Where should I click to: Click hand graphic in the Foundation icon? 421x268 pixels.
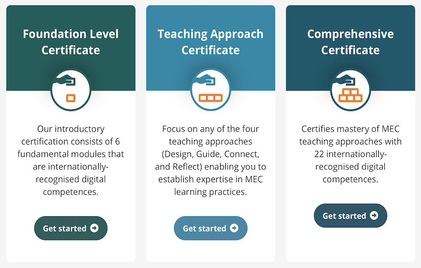click(x=65, y=80)
